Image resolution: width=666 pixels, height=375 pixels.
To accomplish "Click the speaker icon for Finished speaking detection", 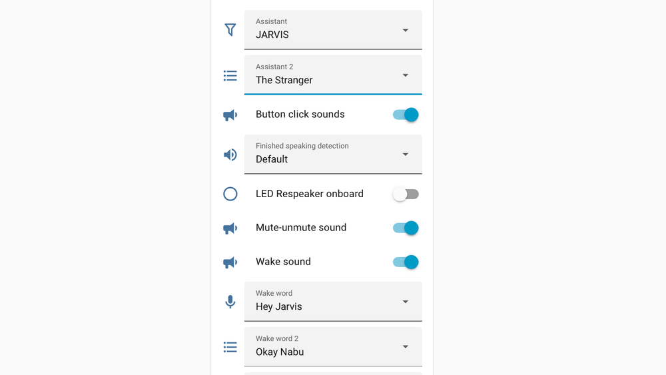I will (x=230, y=155).
